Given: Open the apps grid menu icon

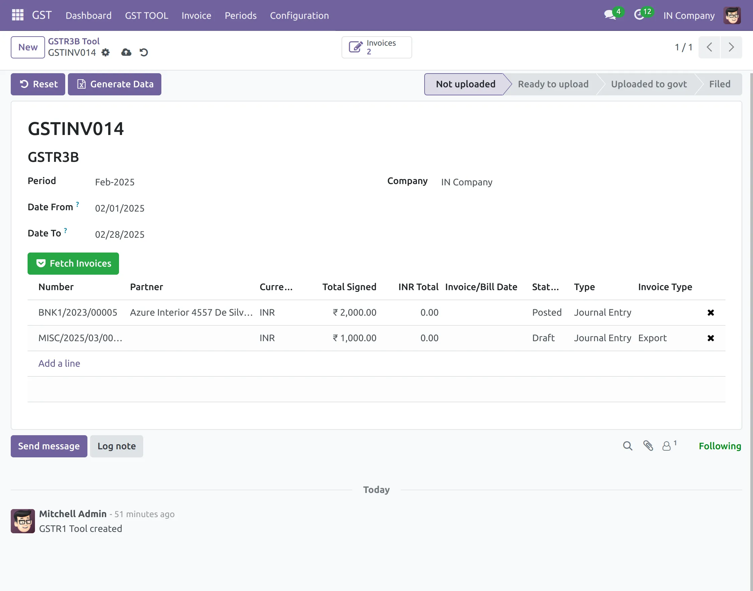Looking at the screenshot, I should [17, 15].
